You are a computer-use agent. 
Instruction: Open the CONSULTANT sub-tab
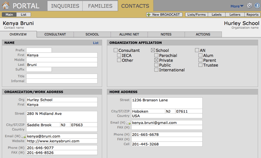pyautogui.click(x=55, y=34)
